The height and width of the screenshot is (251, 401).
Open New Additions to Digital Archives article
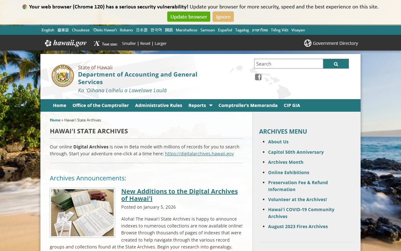coord(180,195)
